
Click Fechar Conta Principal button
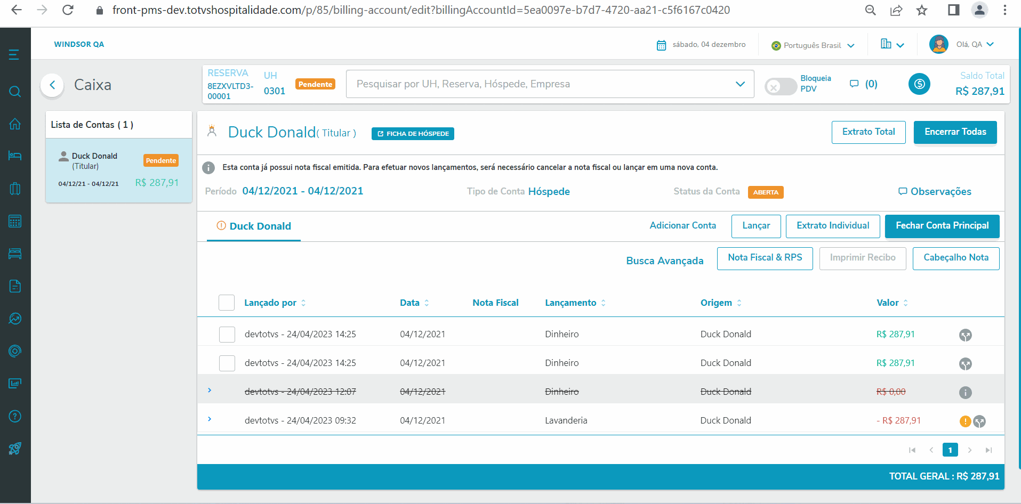942,226
